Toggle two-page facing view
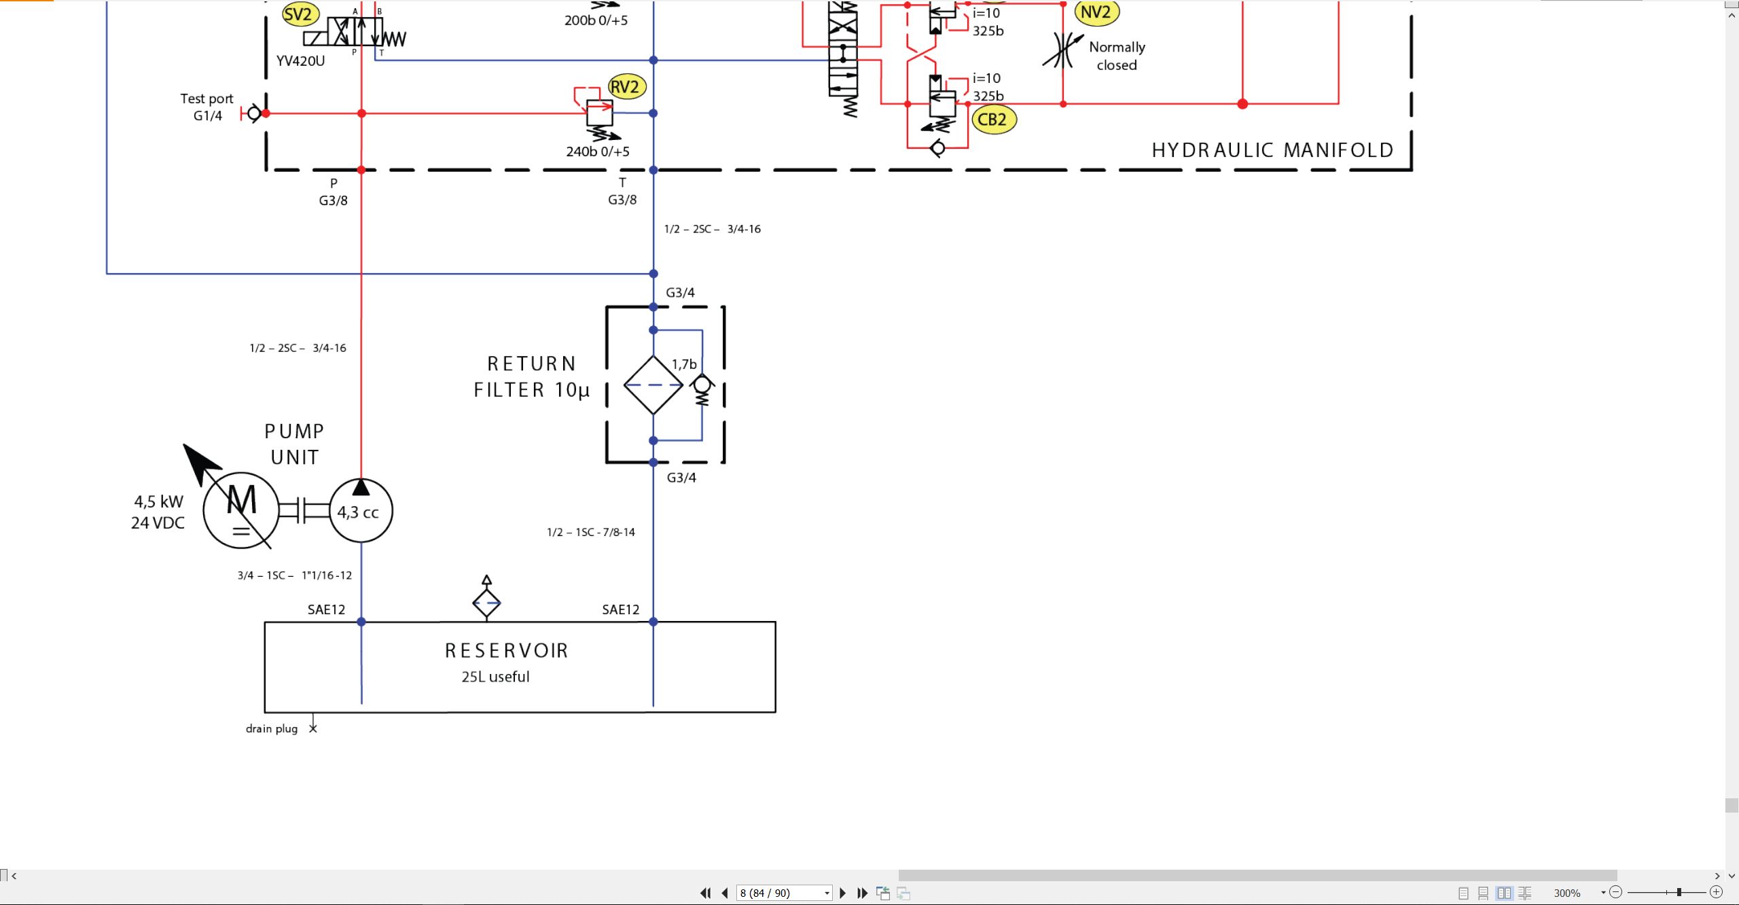This screenshot has height=905, width=1739. [x=1504, y=893]
